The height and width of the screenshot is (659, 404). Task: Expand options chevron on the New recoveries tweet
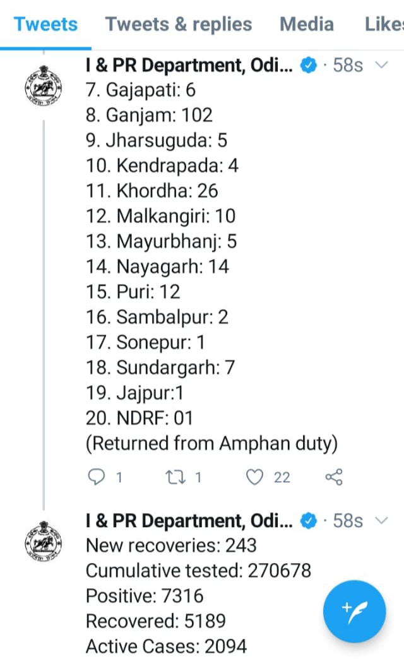381,521
